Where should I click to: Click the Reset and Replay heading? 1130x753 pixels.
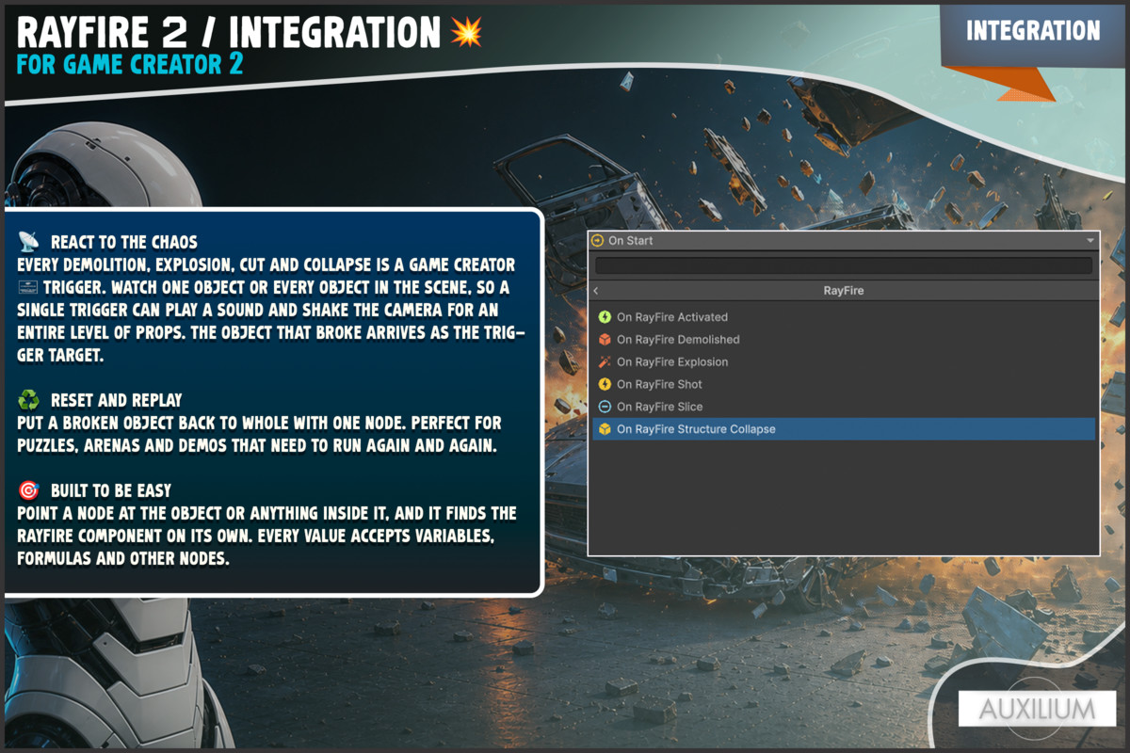[x=117, y=400]
